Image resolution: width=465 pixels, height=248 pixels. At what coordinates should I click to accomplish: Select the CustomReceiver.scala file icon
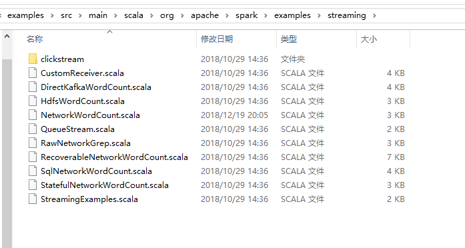pos(33,73)
